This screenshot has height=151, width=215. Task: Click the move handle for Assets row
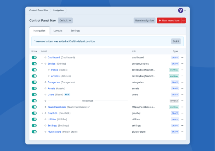tap(45, 88)
